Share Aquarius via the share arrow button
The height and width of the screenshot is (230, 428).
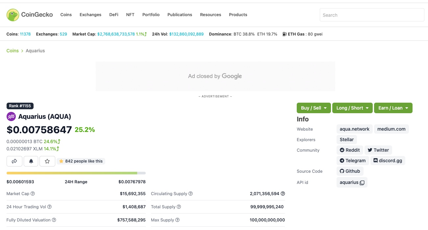(x=14, y=161)
